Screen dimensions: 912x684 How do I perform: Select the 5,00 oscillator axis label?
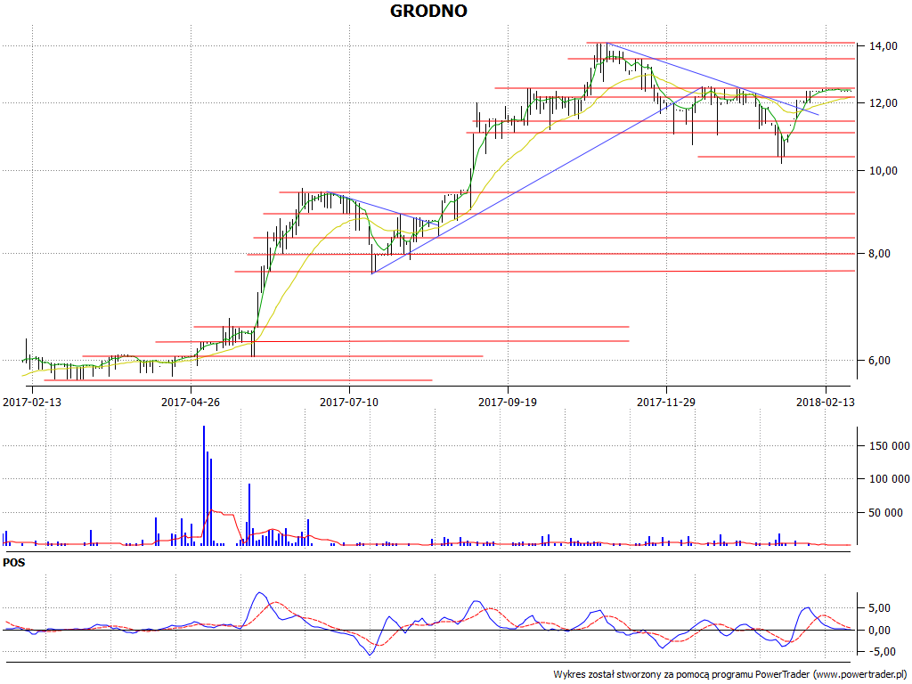tap(880, 608)
